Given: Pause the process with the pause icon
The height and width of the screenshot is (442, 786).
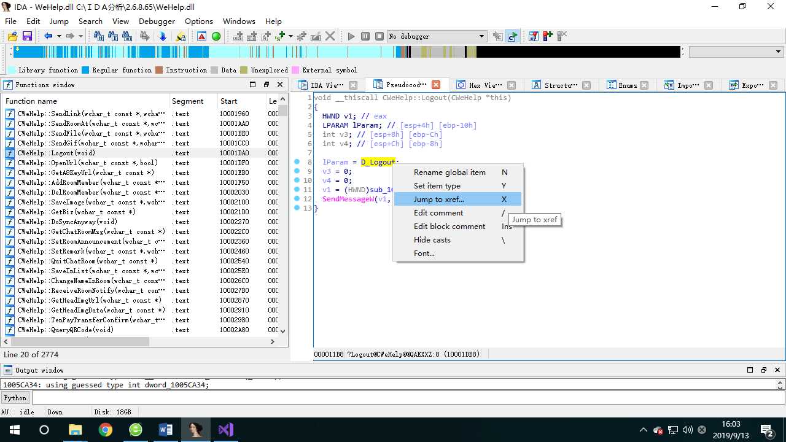Looking at the screenshot, I should (x=365, y=36).
